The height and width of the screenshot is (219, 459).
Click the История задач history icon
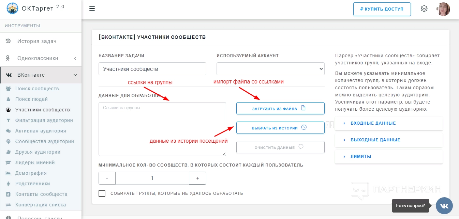(9, 41)
